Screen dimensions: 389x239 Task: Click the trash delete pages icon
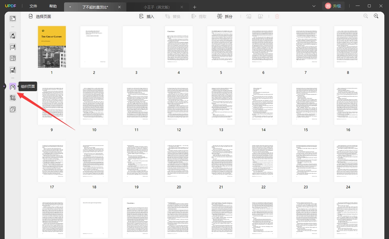pos(277,16)
